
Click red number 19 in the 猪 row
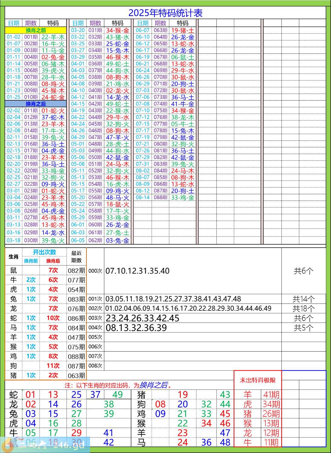pos(183,394)
